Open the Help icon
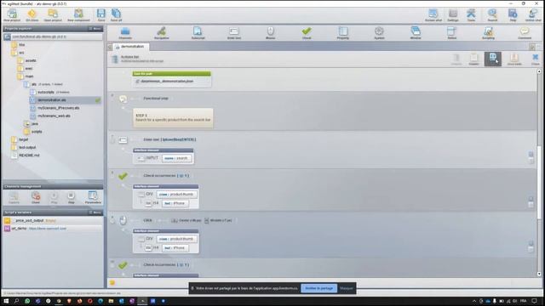The image size is (545, 306). tap(513, 15)
